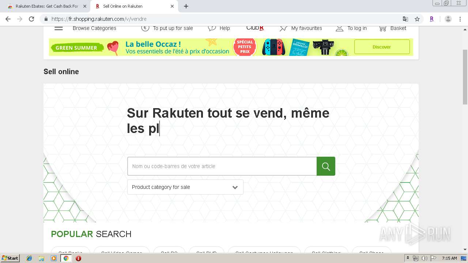This screenshot has height=263, width=468.
Task: Close the Rakuten Ebates tab
Action: 85,6
